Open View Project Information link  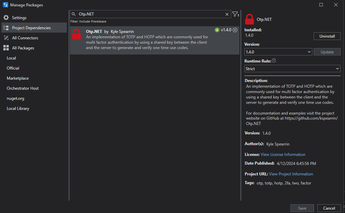tap(291, 174)
